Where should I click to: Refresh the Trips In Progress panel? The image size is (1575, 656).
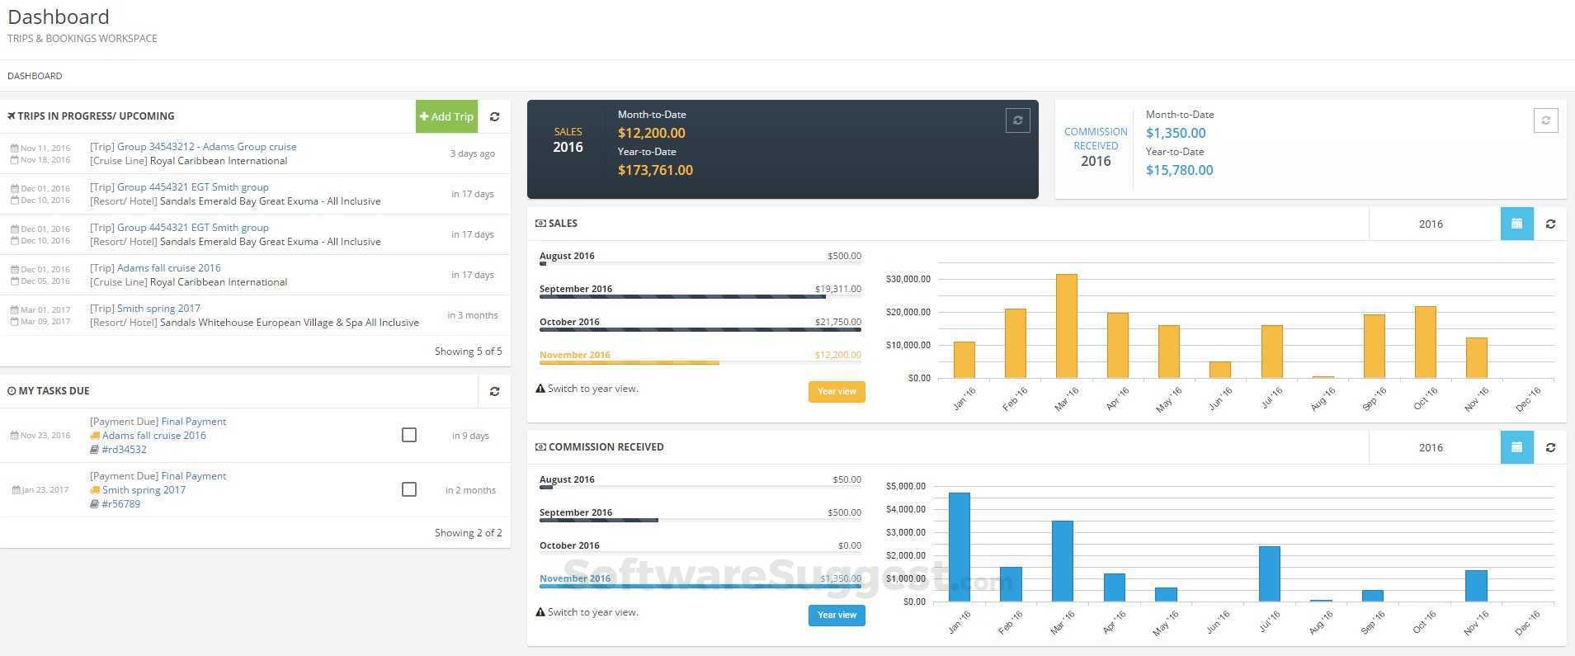pyautogui.click(x=494, y=116)
